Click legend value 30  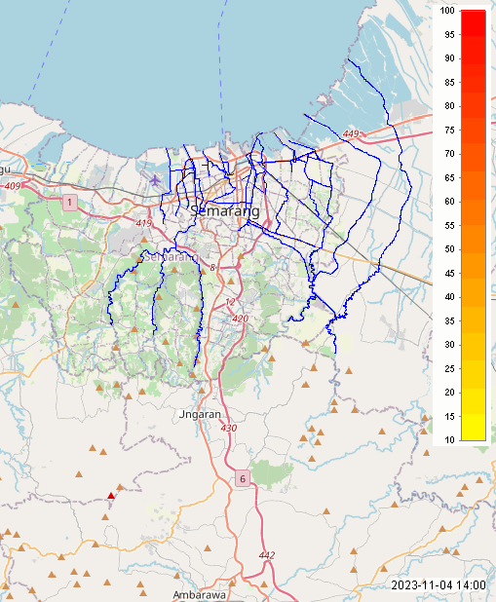pos(450,345)
